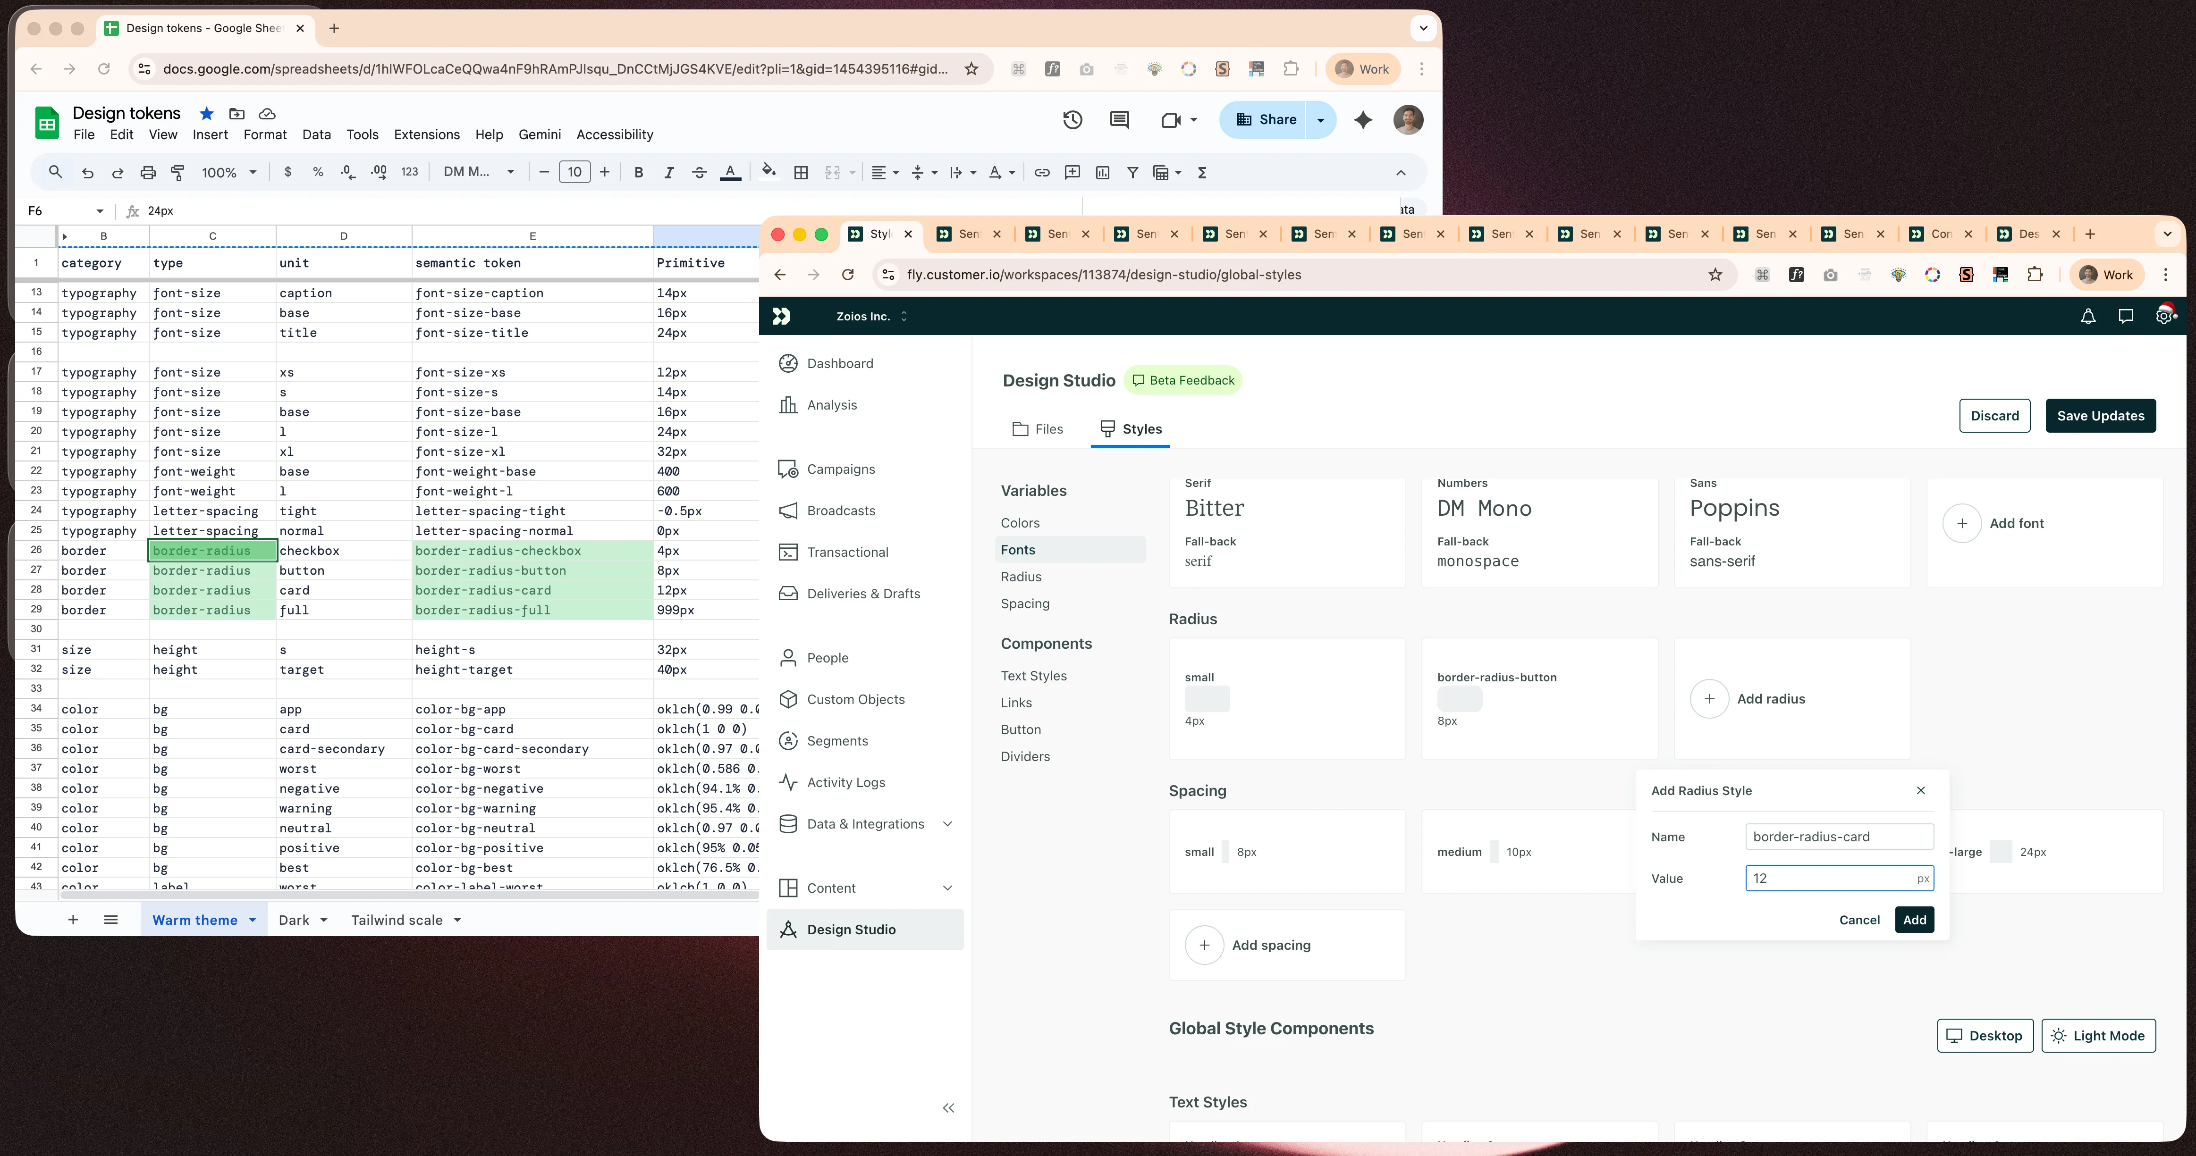2196x1156 pixels.
Task: Open the Extensions menu in Sheets
Action: [426, 134]
